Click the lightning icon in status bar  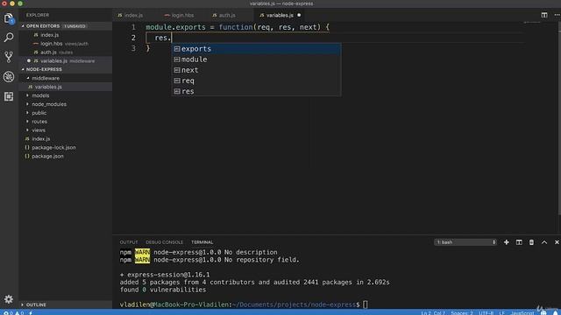[31, 313]
